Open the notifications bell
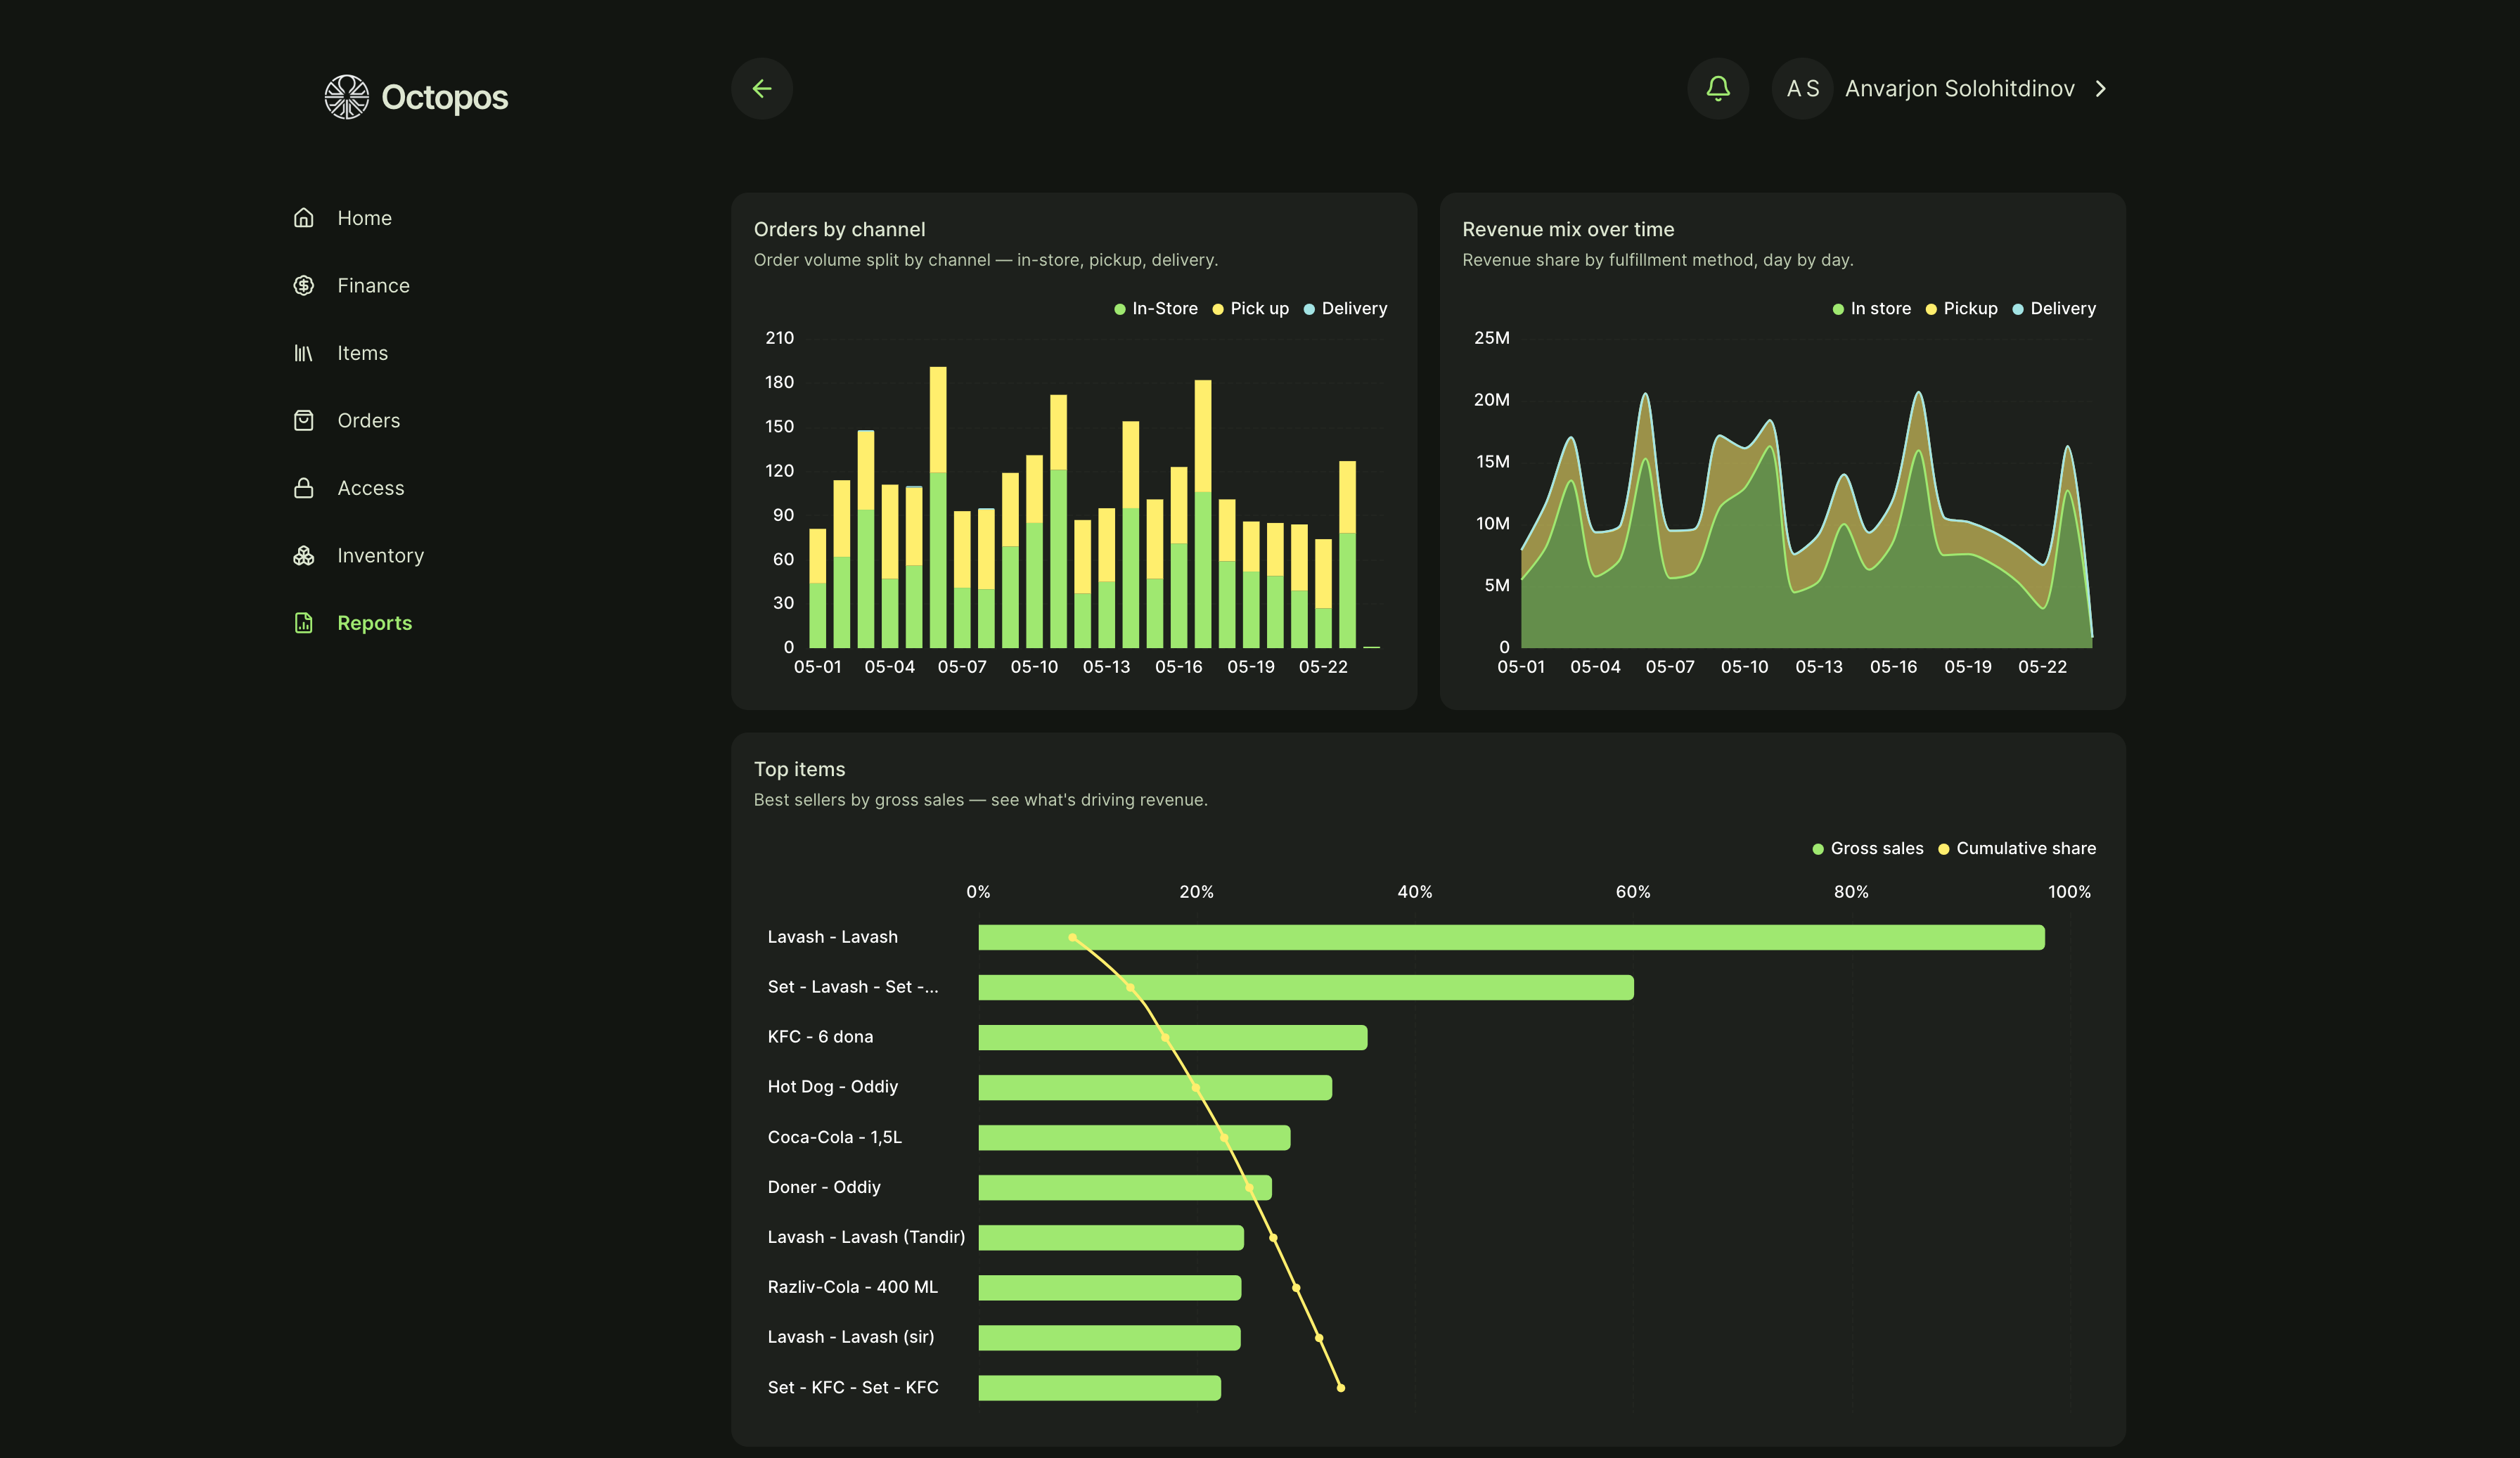 point(1718,89)
